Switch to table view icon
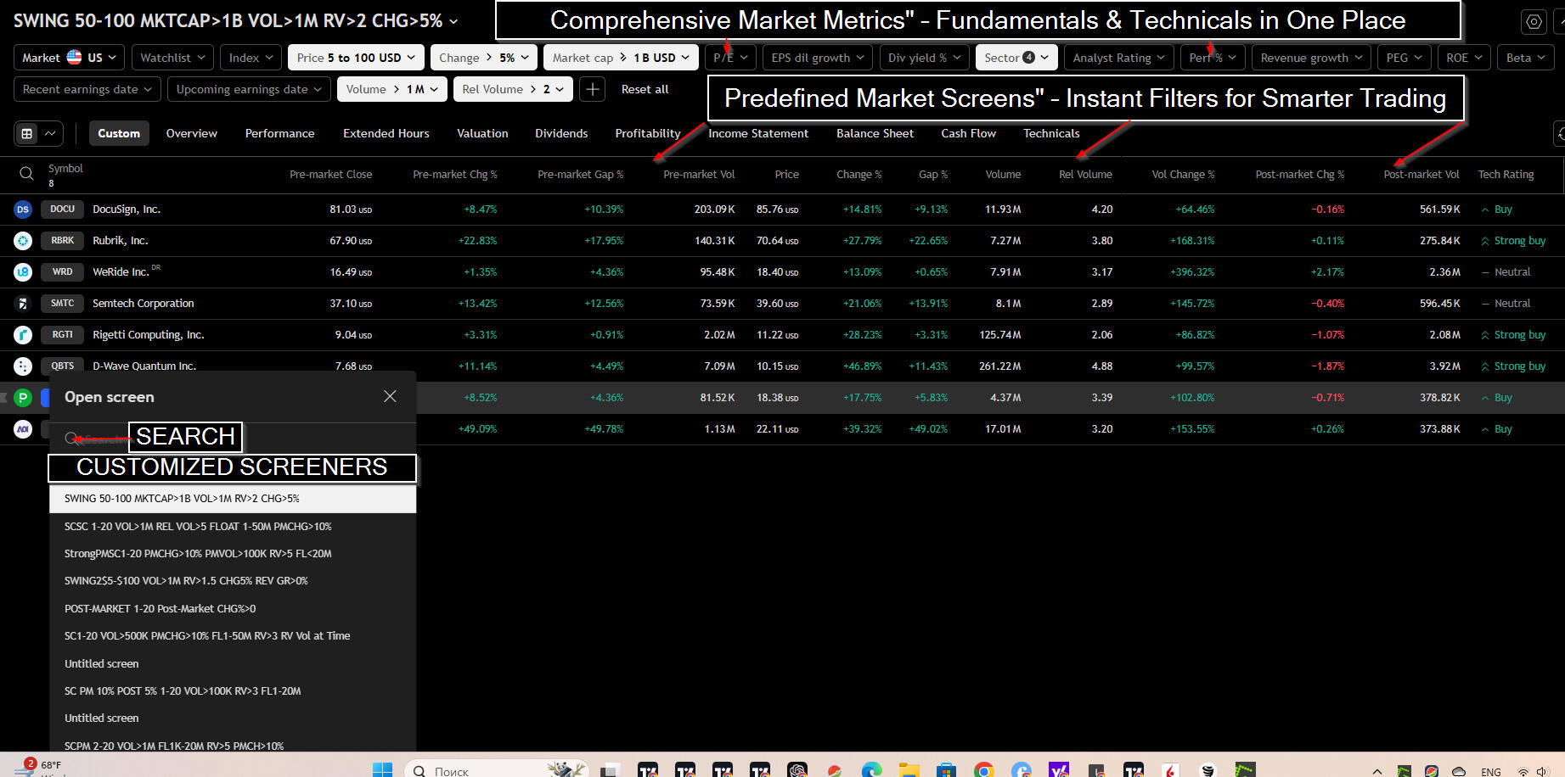 click(x=27, y=133)
